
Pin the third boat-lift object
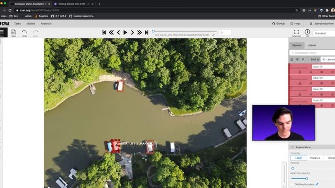332,95
